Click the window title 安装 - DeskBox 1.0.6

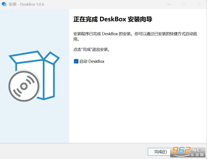(26, 4)
